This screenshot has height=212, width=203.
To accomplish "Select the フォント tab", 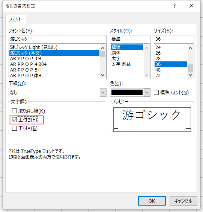I will click(x=15, y=20).
